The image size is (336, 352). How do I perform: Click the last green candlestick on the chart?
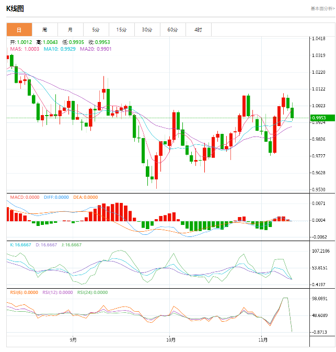click(x=292, y=113)
